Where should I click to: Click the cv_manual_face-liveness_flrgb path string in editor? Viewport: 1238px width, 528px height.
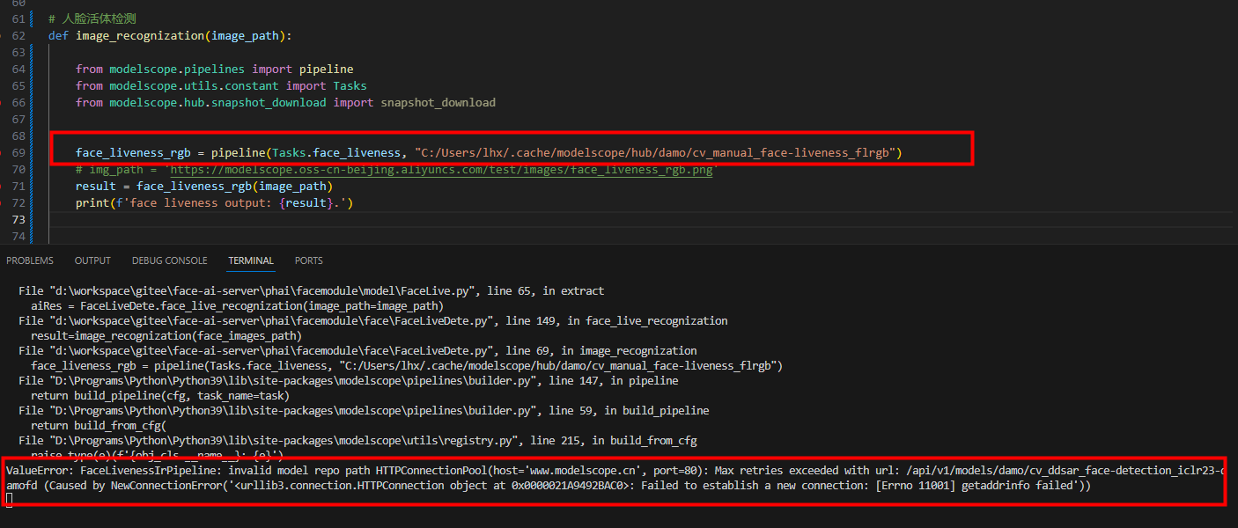pos(655,153)
